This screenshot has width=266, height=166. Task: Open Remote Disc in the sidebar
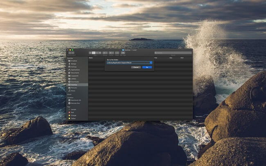click(75, 103)
